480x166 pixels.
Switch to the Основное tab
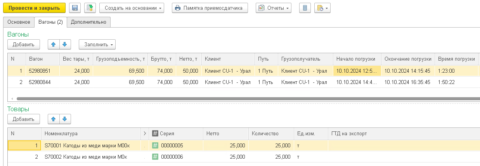pos(19,22)
